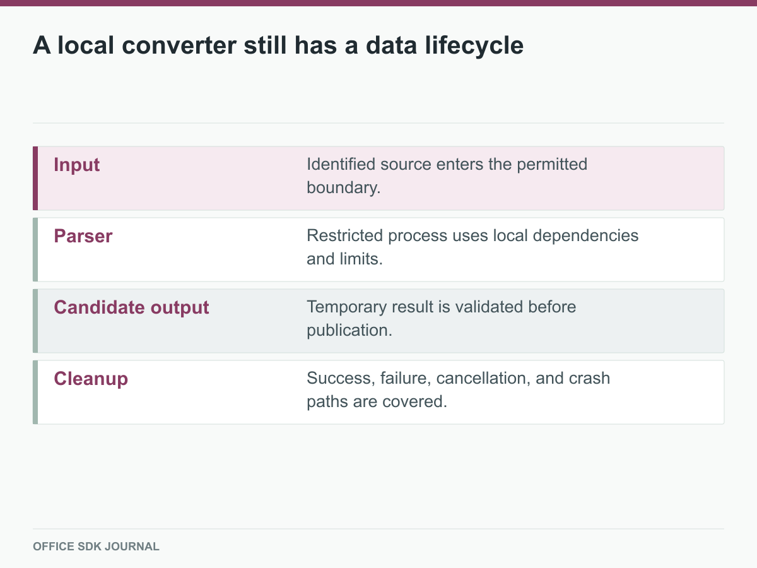Click the Candidate output label
The width and height of the screenshot is (757, 568).
click(x=131, y=307)
